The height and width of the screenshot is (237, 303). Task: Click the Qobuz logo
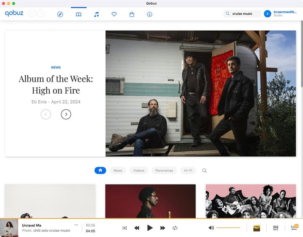click(14, 13)
